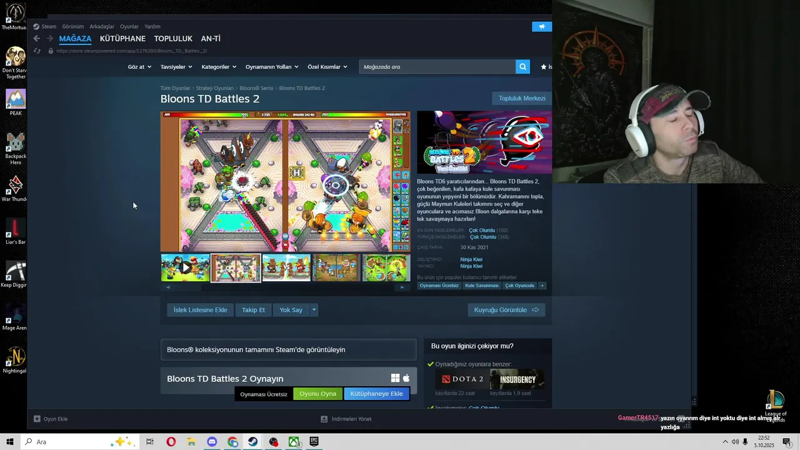
Task: Select the League of Legends desktop icon
Action: pos(776,406)
